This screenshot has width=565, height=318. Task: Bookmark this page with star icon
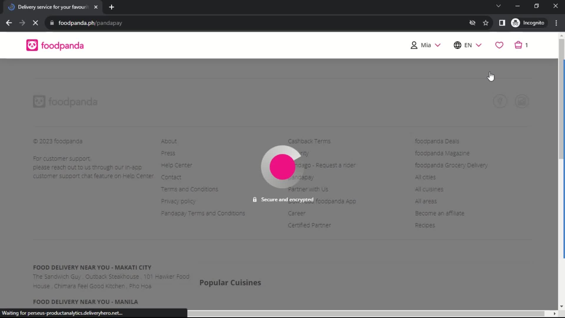point(486,23)
